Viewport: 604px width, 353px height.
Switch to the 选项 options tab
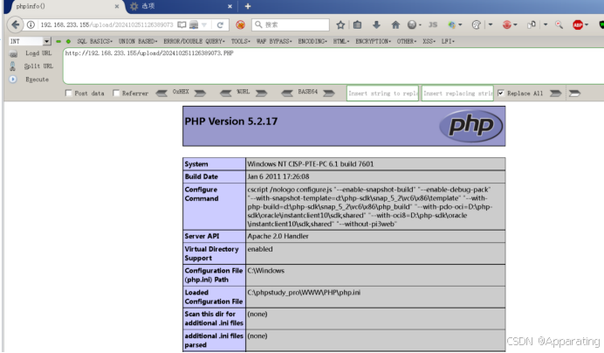coord(181,7)
